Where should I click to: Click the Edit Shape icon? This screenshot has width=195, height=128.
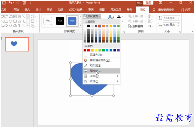[x=33, y=16]
